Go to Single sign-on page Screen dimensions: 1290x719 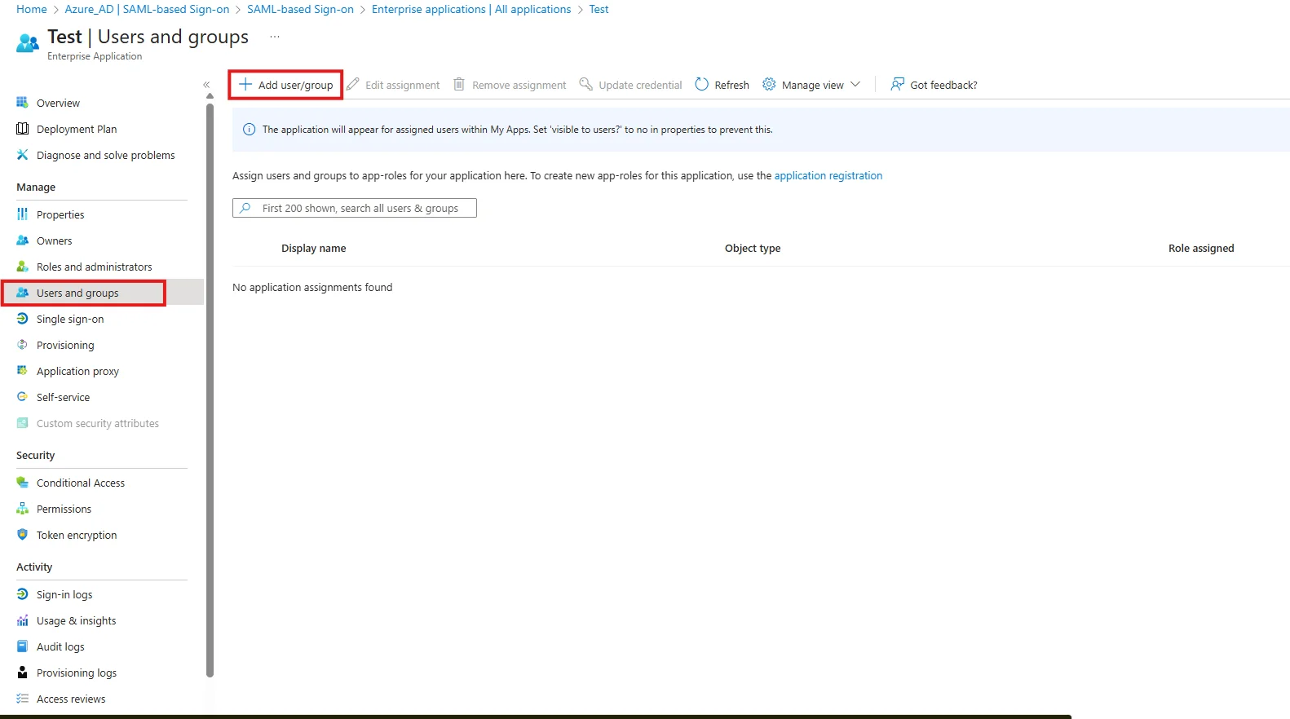70,319
